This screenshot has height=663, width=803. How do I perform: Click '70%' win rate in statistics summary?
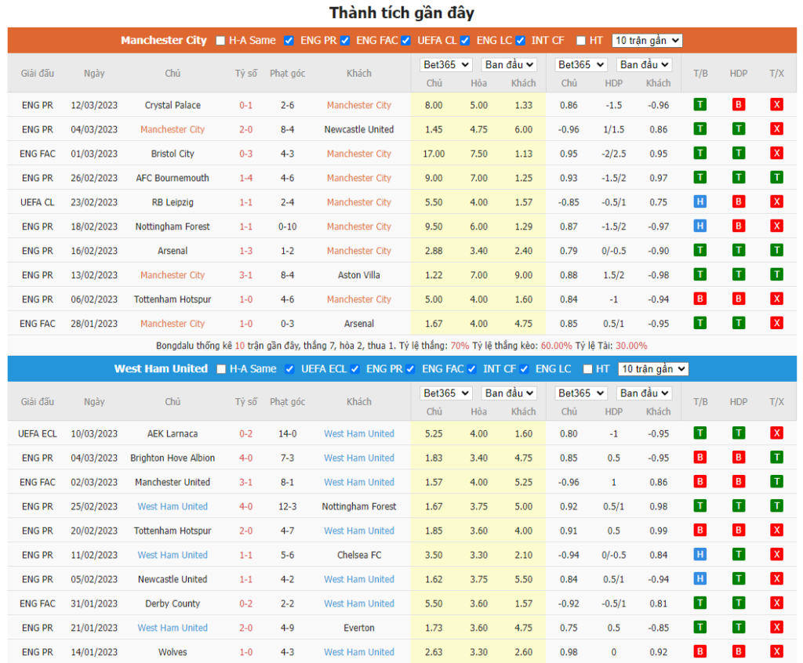pos(460,346)
